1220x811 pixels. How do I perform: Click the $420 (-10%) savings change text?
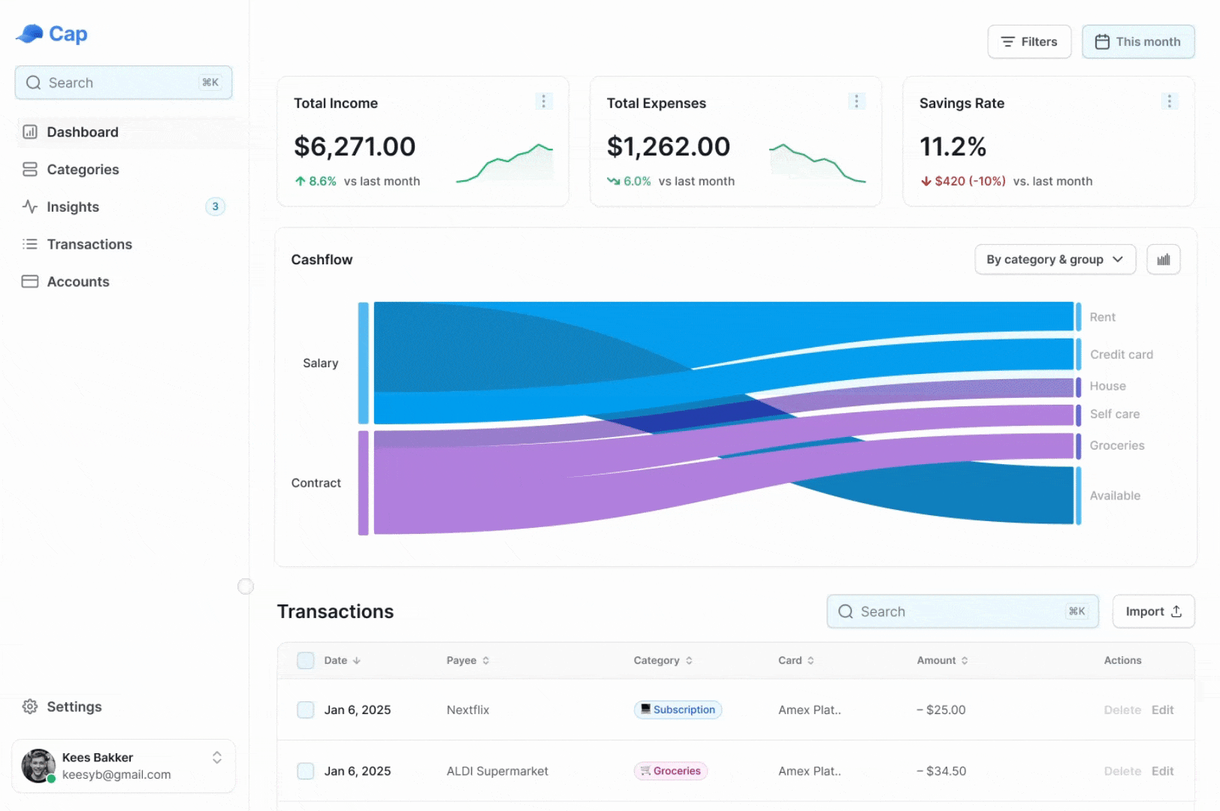tap(970, 182)
